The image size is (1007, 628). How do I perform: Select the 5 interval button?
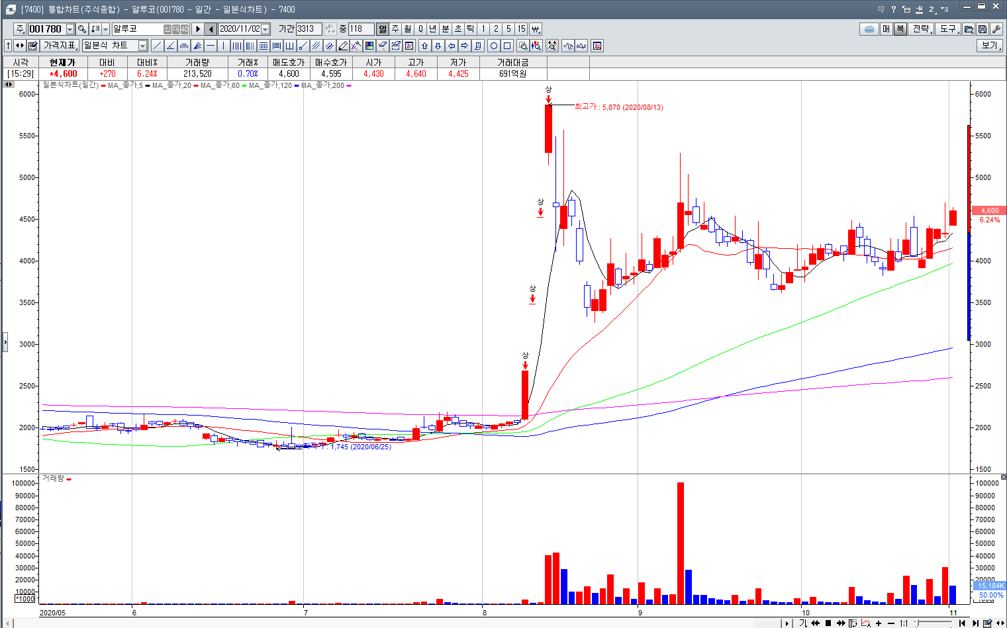pyautogui.click(x=508, y=29)
